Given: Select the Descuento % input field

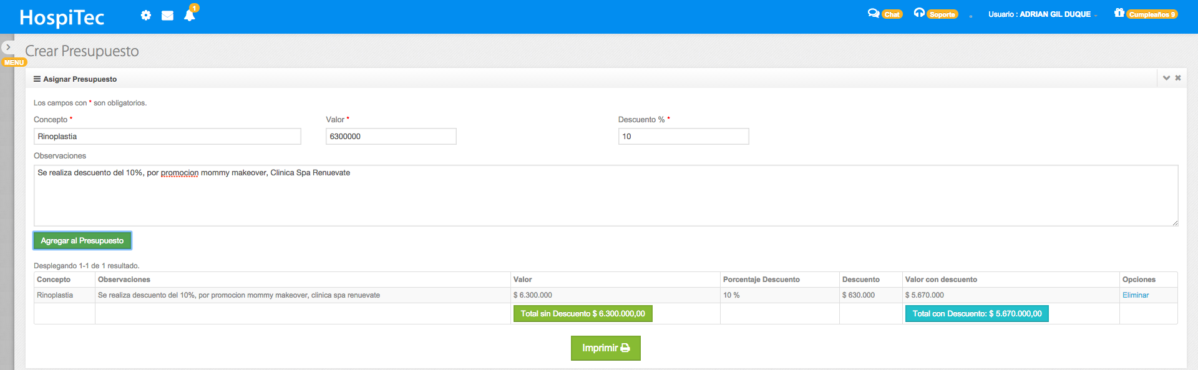Looking at the screenshot, I should (683, 137).
